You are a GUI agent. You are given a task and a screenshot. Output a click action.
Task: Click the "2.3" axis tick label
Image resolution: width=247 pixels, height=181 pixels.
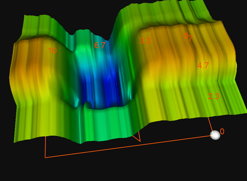[213, 96]
